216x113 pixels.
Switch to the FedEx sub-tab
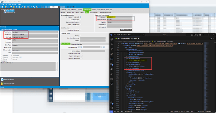[x=82, y=12]
